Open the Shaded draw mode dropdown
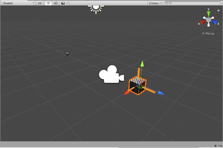Screen dimensions: 223x148 coord(18,3)
